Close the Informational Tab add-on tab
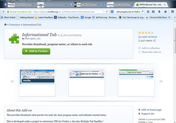This screenshot has width=176, height=123. (165, 5)
